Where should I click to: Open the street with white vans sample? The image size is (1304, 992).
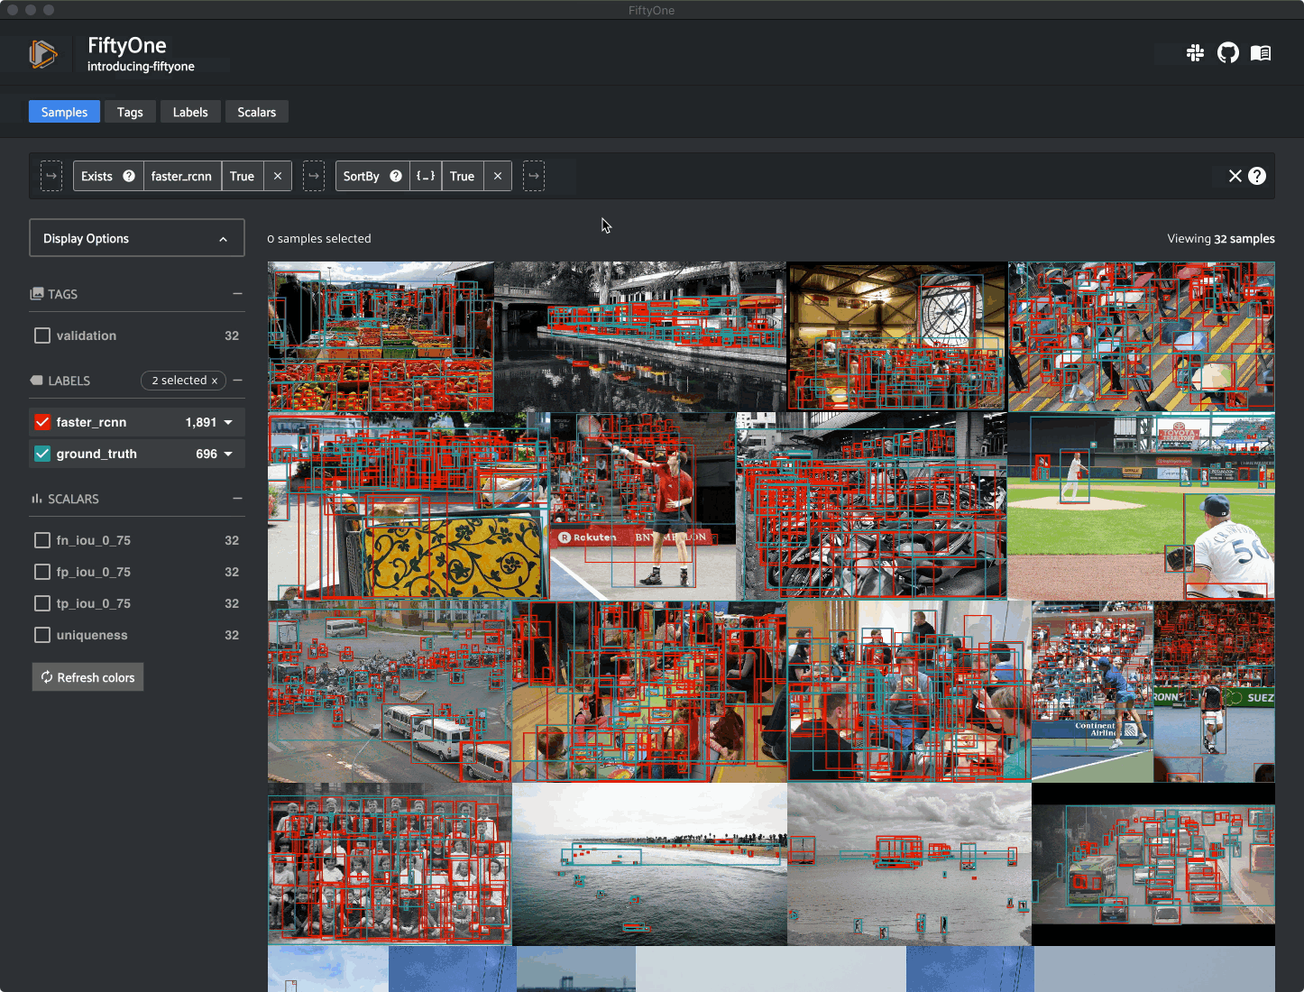[390, 692]
